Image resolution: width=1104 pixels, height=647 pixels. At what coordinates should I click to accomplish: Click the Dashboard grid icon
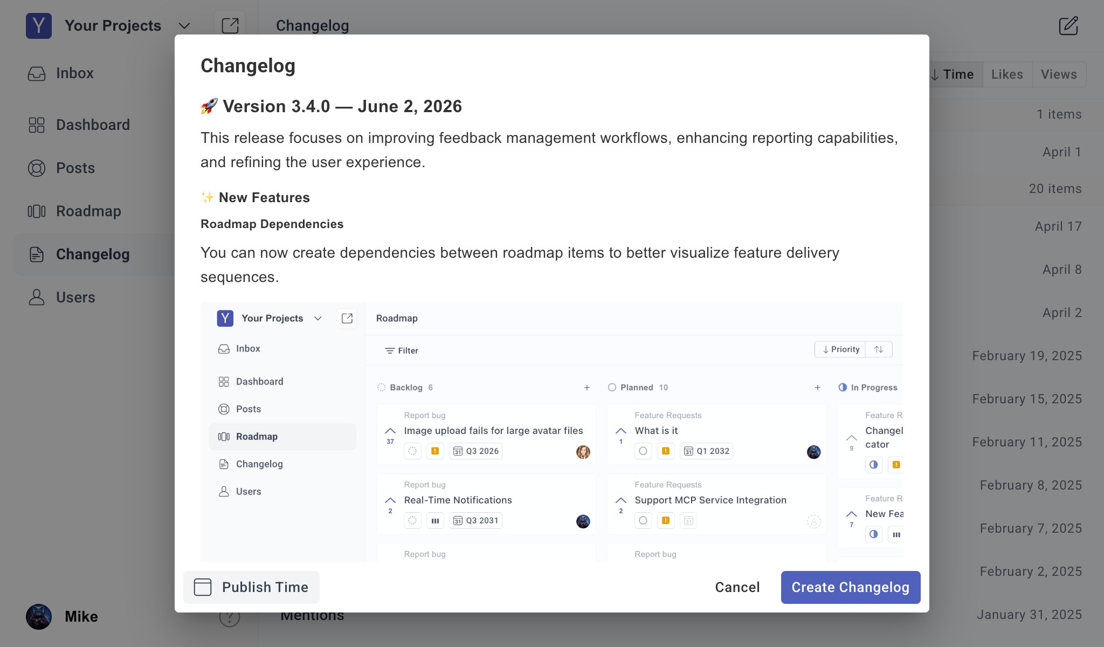(37, 125)
